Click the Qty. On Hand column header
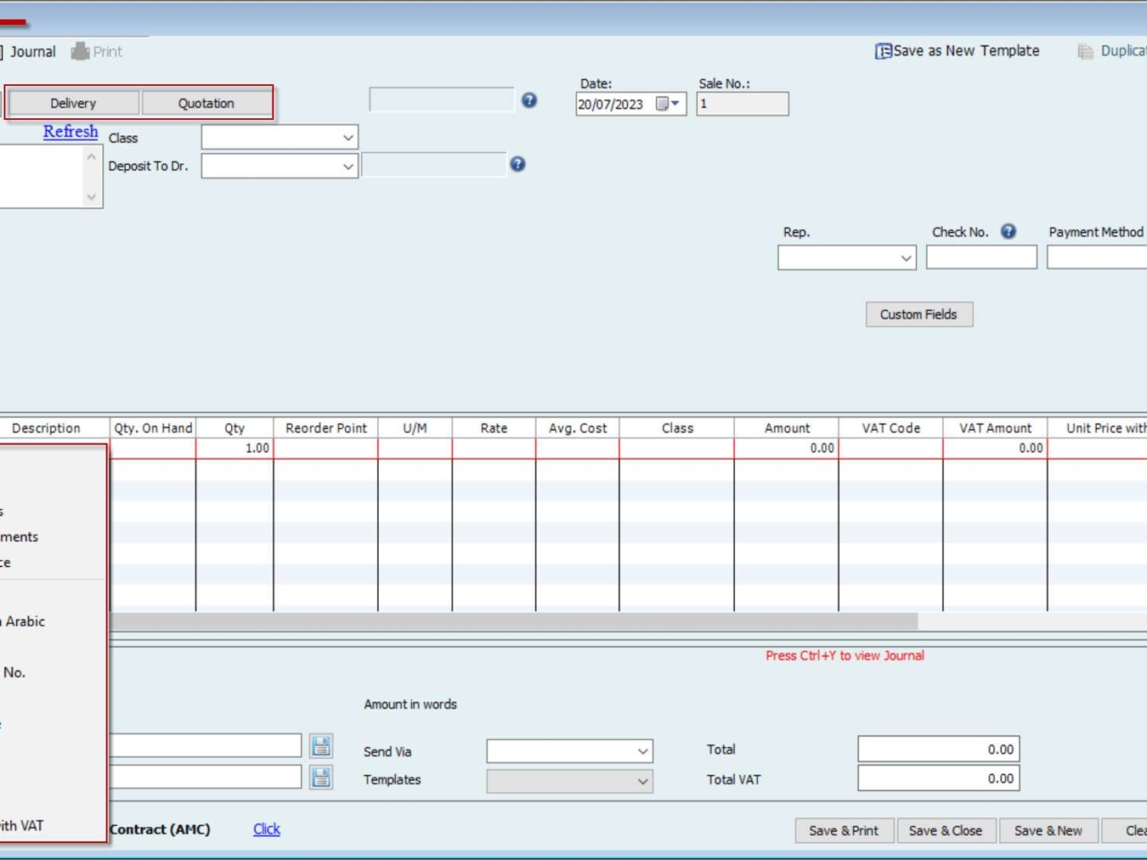This screenshot has width=1147, height=860. click(153, 428)
